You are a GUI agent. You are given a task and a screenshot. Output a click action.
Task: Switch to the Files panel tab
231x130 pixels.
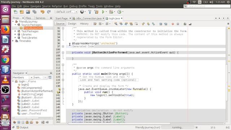click(28, 18)
